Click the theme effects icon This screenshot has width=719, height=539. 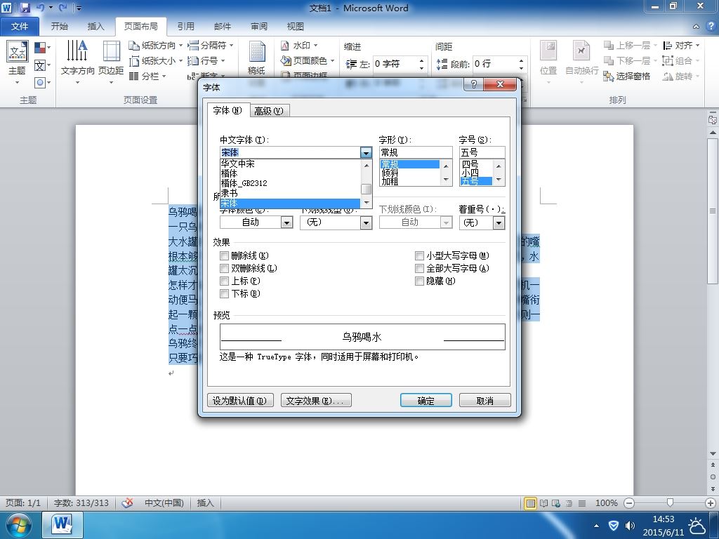42,83
